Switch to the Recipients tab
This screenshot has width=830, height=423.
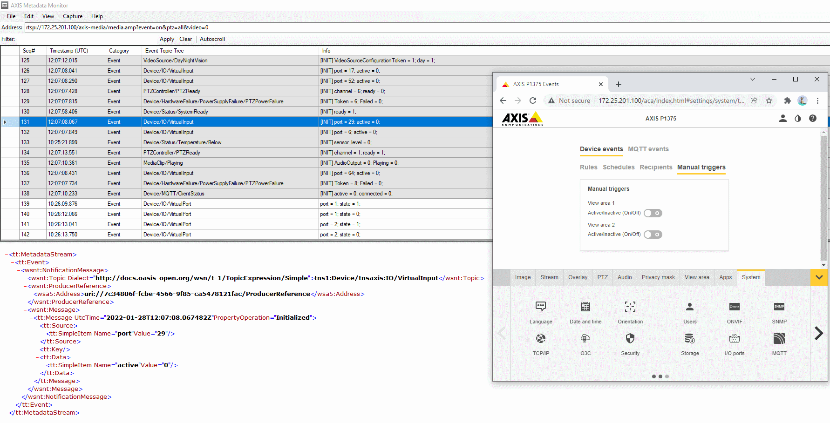pyautogui.click(x=656, y=167)
